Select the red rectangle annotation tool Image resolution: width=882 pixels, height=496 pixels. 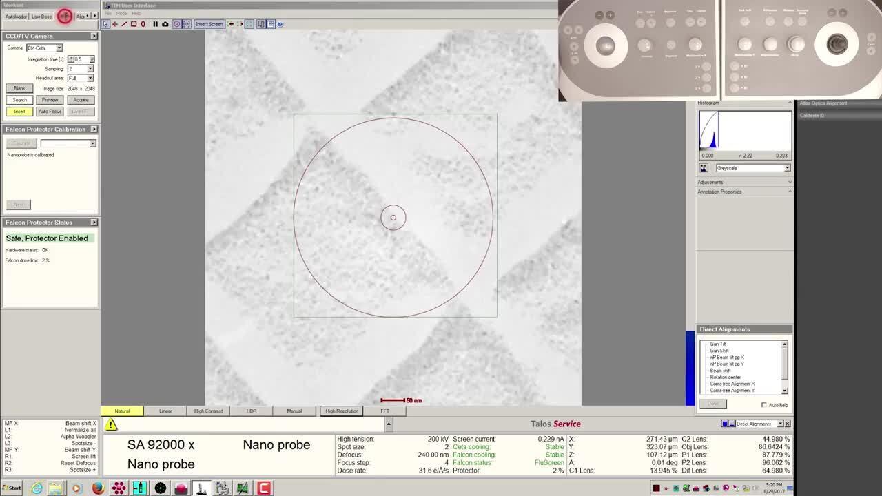(134, 24)
